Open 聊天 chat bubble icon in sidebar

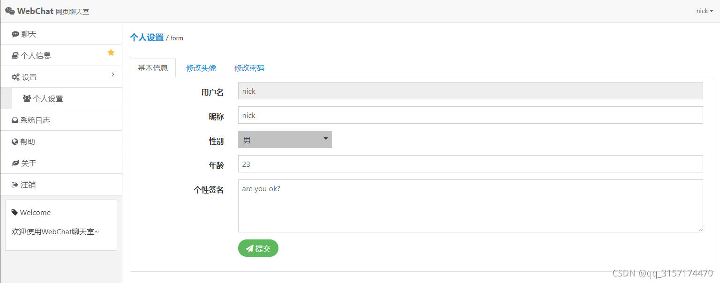(15, 34)
